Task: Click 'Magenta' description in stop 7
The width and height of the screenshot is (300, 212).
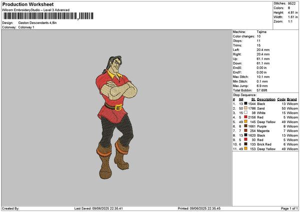Action: tap(263, 131)
